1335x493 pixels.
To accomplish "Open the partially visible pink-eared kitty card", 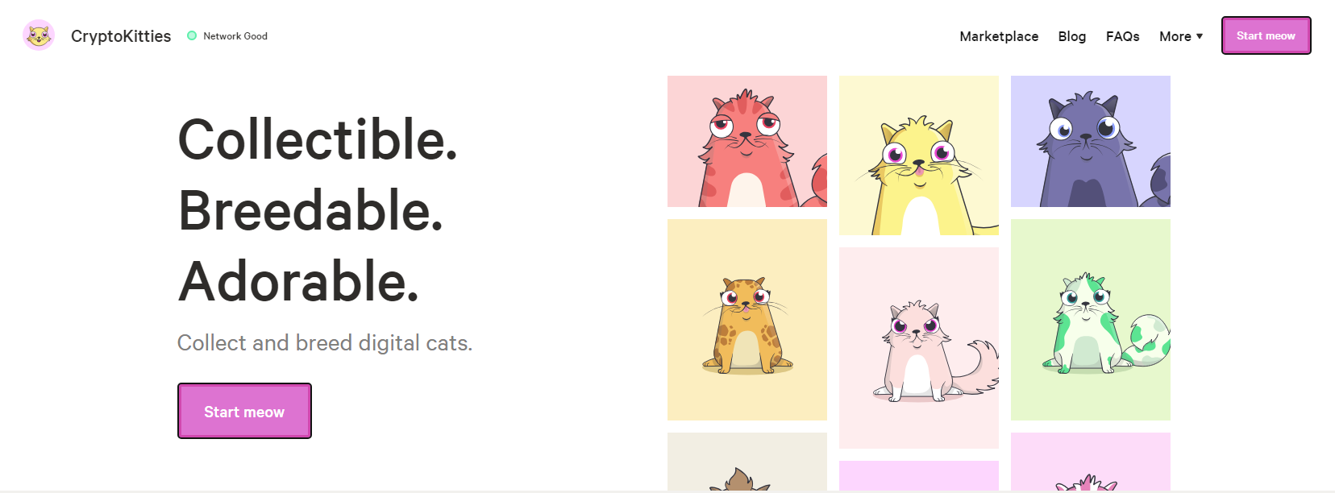I will [x=1091, y=462].
